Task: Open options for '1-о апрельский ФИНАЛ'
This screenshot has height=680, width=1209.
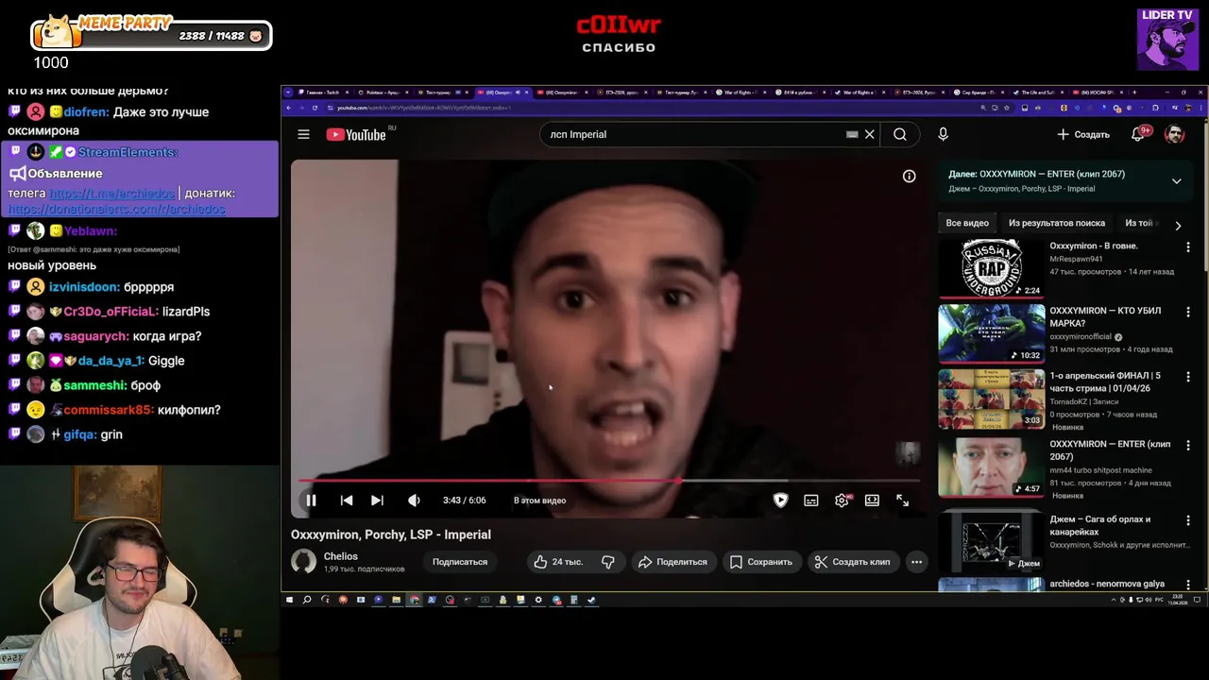Action: coord(1188,377)
